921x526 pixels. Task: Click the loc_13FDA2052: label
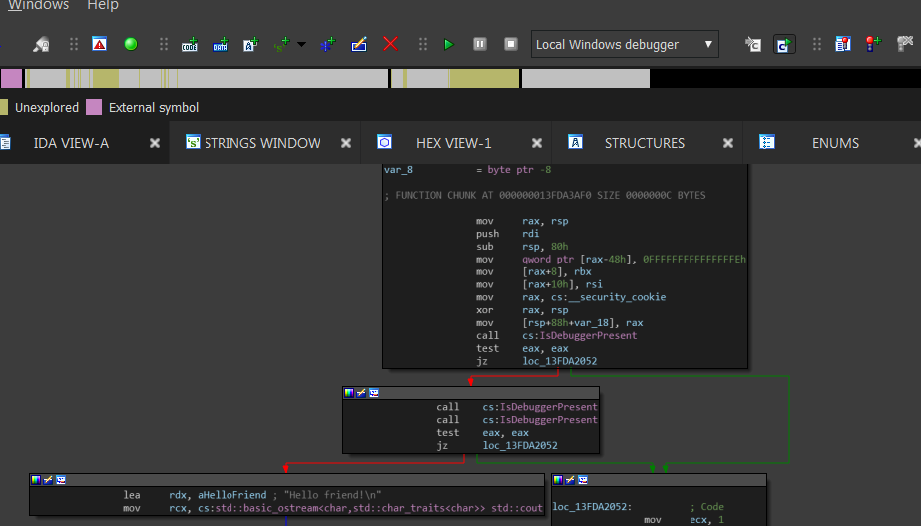(x=592, y=507)
